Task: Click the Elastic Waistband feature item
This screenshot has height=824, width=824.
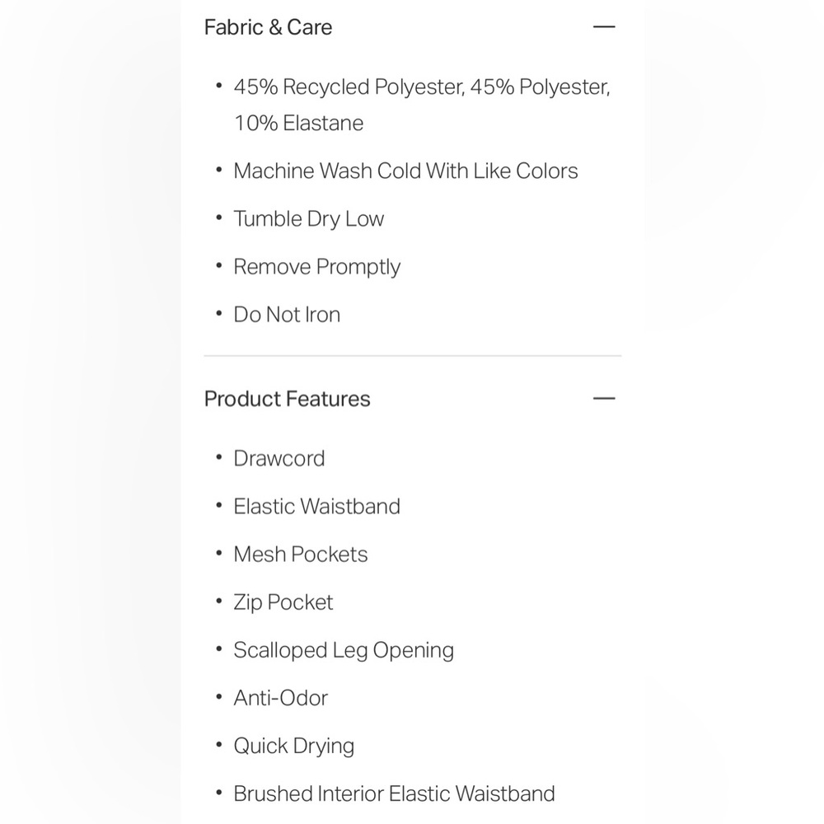Action: (317, 506)
